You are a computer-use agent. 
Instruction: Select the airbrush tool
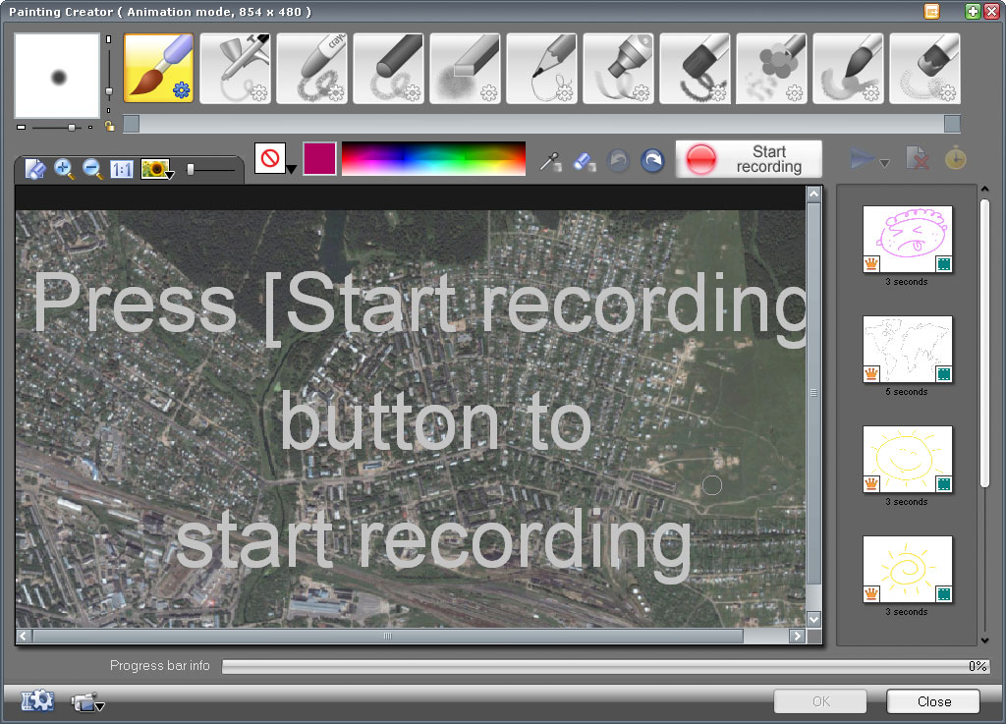[x=235, y=68]
